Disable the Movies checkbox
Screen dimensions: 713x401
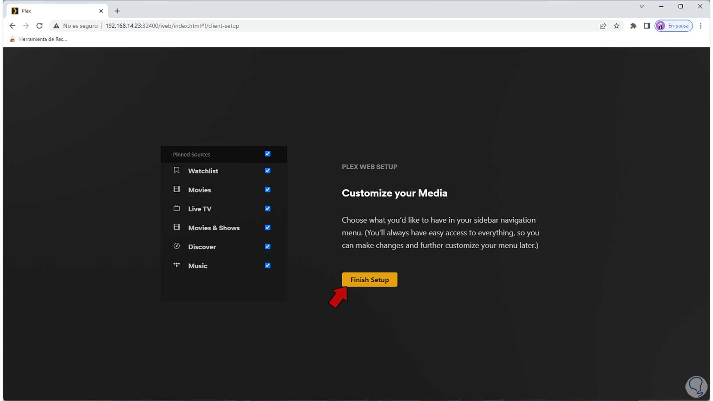[267, 190]
